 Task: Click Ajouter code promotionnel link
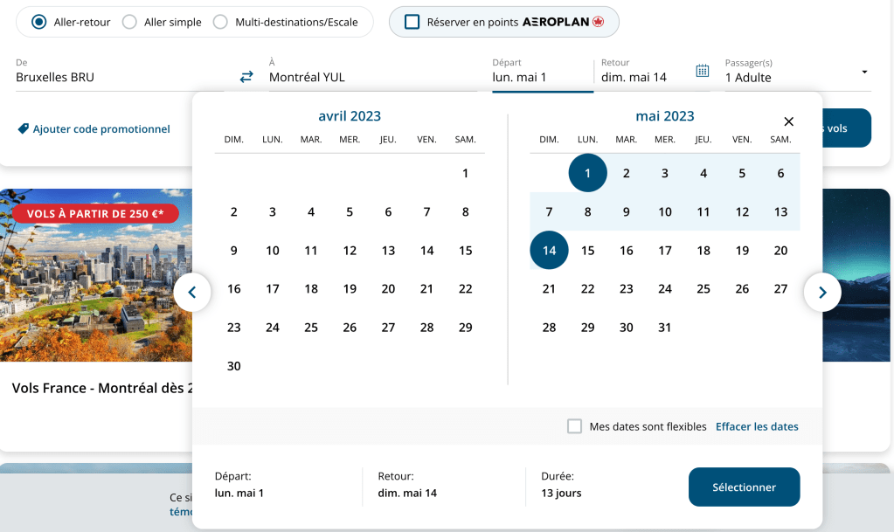[x=101, y=129]
